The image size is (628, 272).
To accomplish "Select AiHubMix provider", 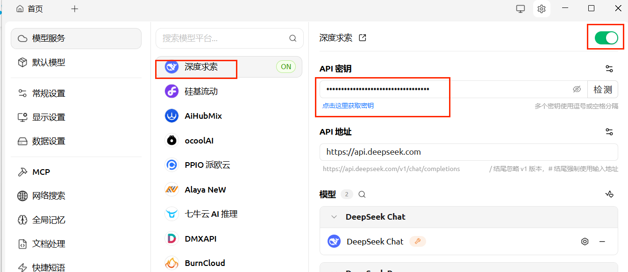I will (x=229, y=116).
